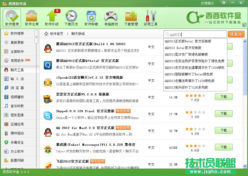Click the 找软件 search button
Screen dimensions: 248x176
(x=236, y=34)
